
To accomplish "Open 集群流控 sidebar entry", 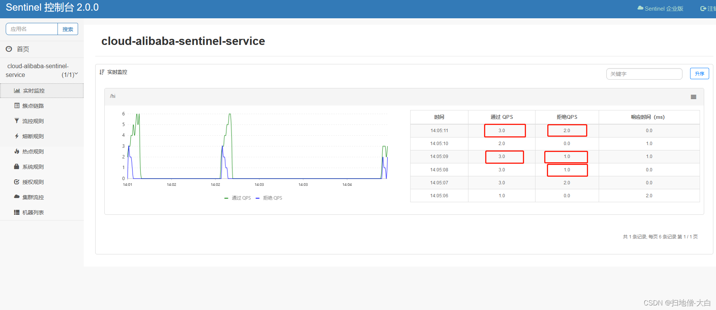I will coord(42,197).
